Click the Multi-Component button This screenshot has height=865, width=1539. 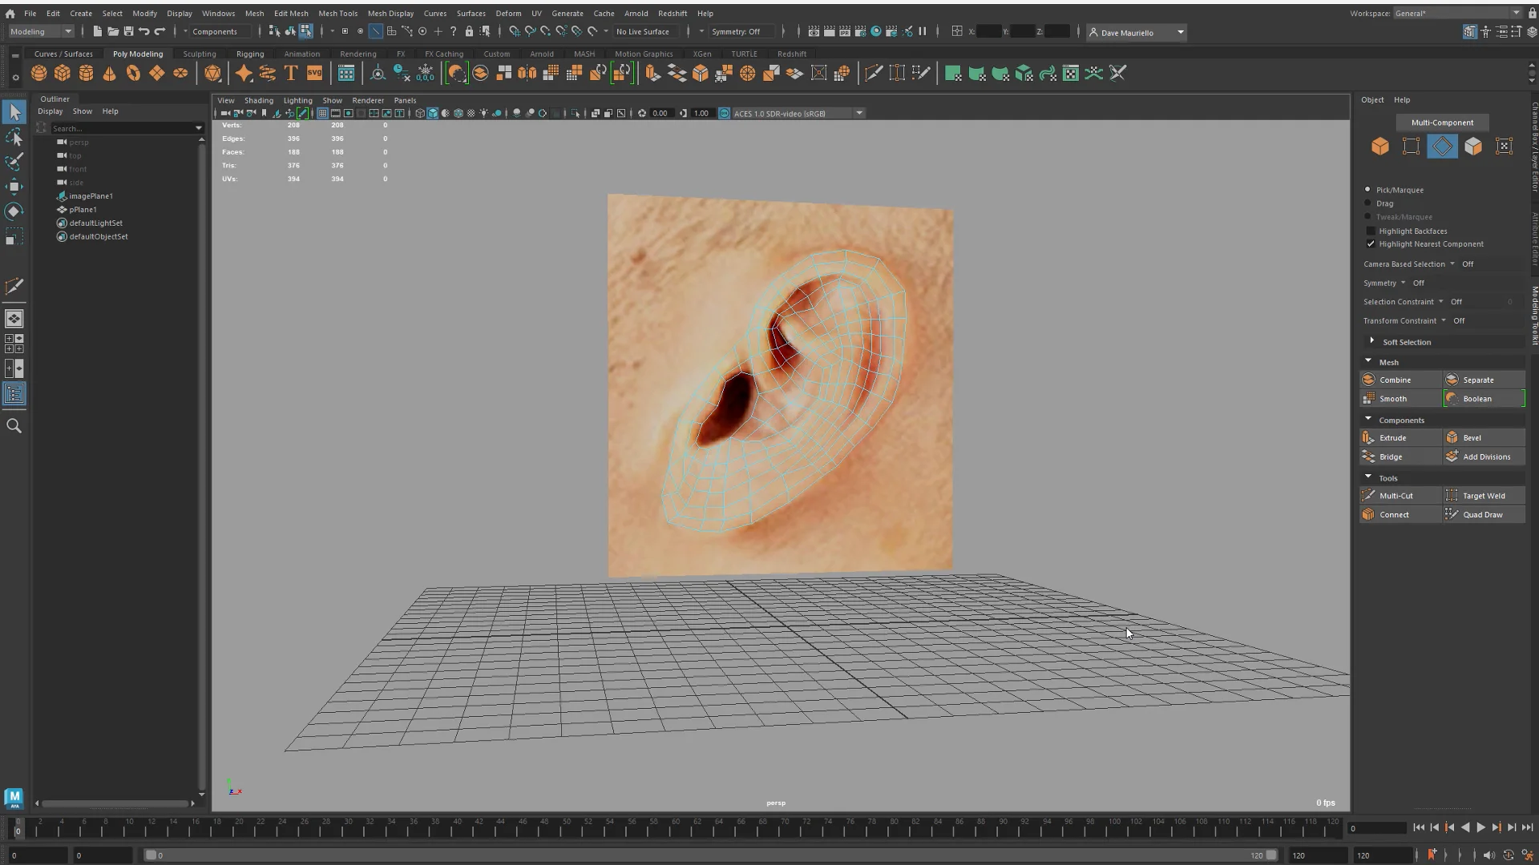click(x=1441, y=122)
